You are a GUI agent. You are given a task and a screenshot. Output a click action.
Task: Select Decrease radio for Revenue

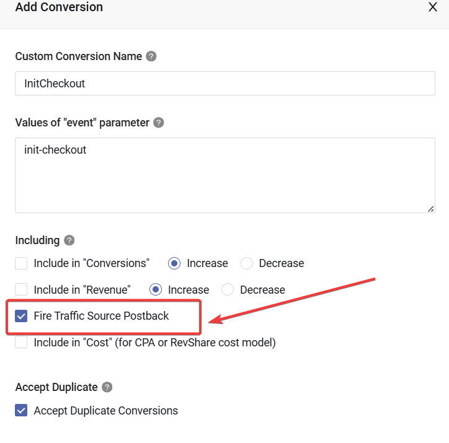pos(228,289)
